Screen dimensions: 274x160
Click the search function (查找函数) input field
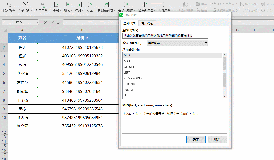click(x=165, y=36)
